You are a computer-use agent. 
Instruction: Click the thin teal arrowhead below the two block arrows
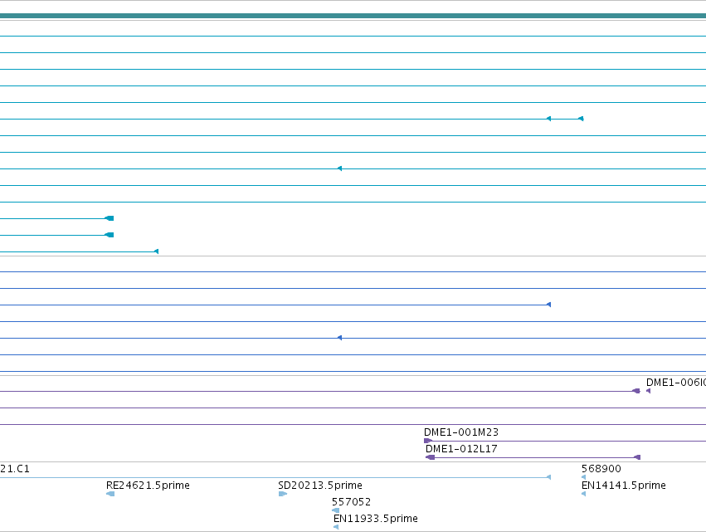(156, 251)
